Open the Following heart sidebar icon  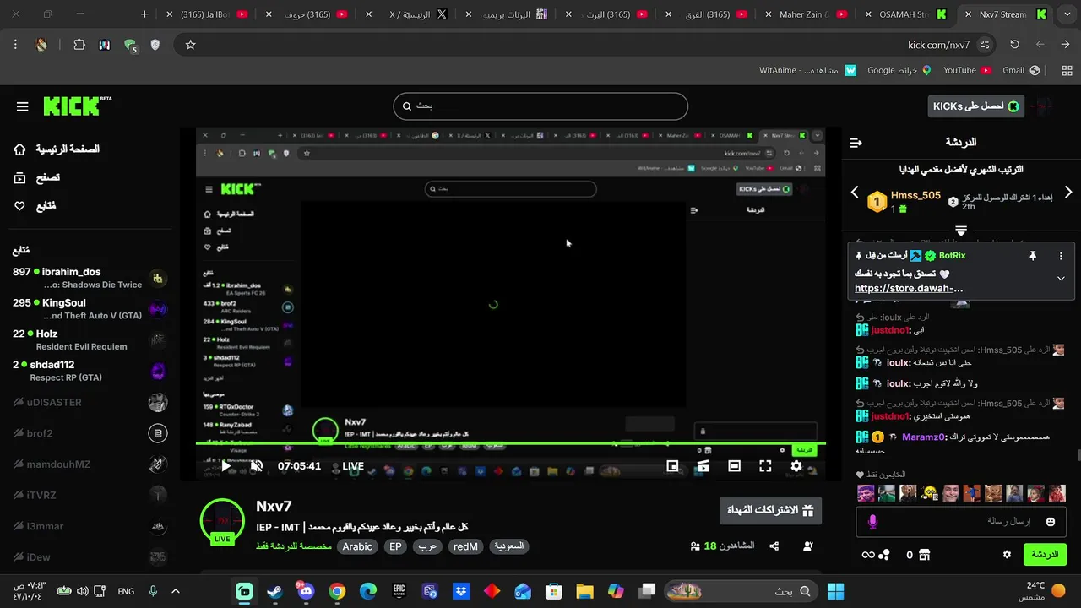point(19,205)
